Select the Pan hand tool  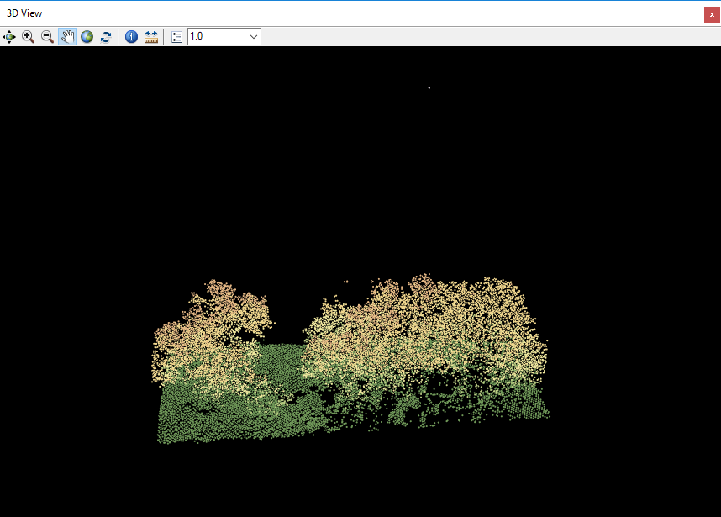click(67, 37)
